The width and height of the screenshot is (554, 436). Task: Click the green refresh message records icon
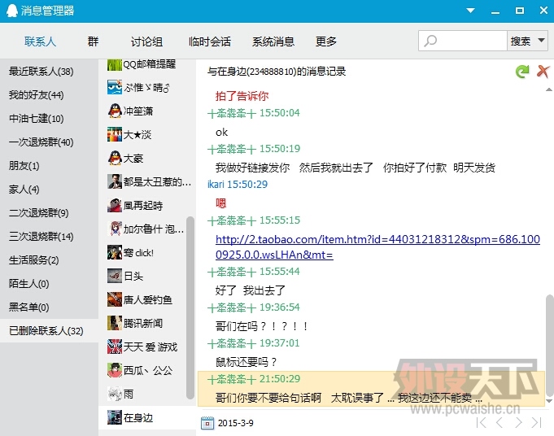coord(522,72)
